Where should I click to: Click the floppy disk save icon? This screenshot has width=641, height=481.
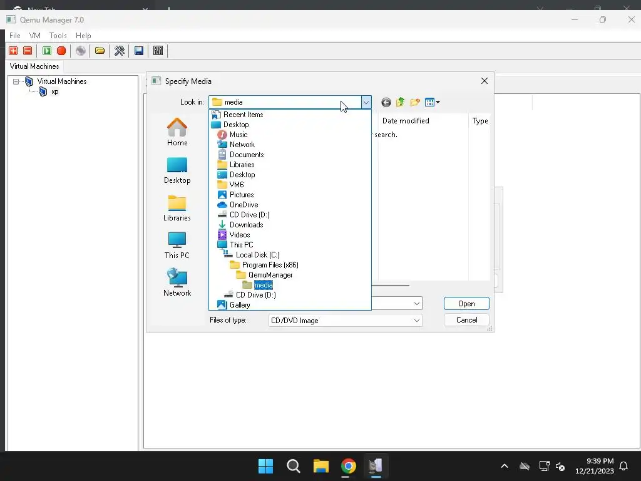tap(138, 51)
